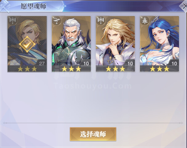Viewport: 187px width, 148px height.
Task: Close the 愿望魂师 dialog
Action: tap(184, 6)
